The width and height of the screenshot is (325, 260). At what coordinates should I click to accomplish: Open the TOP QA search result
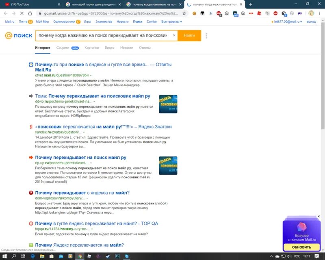click(96, 223)
